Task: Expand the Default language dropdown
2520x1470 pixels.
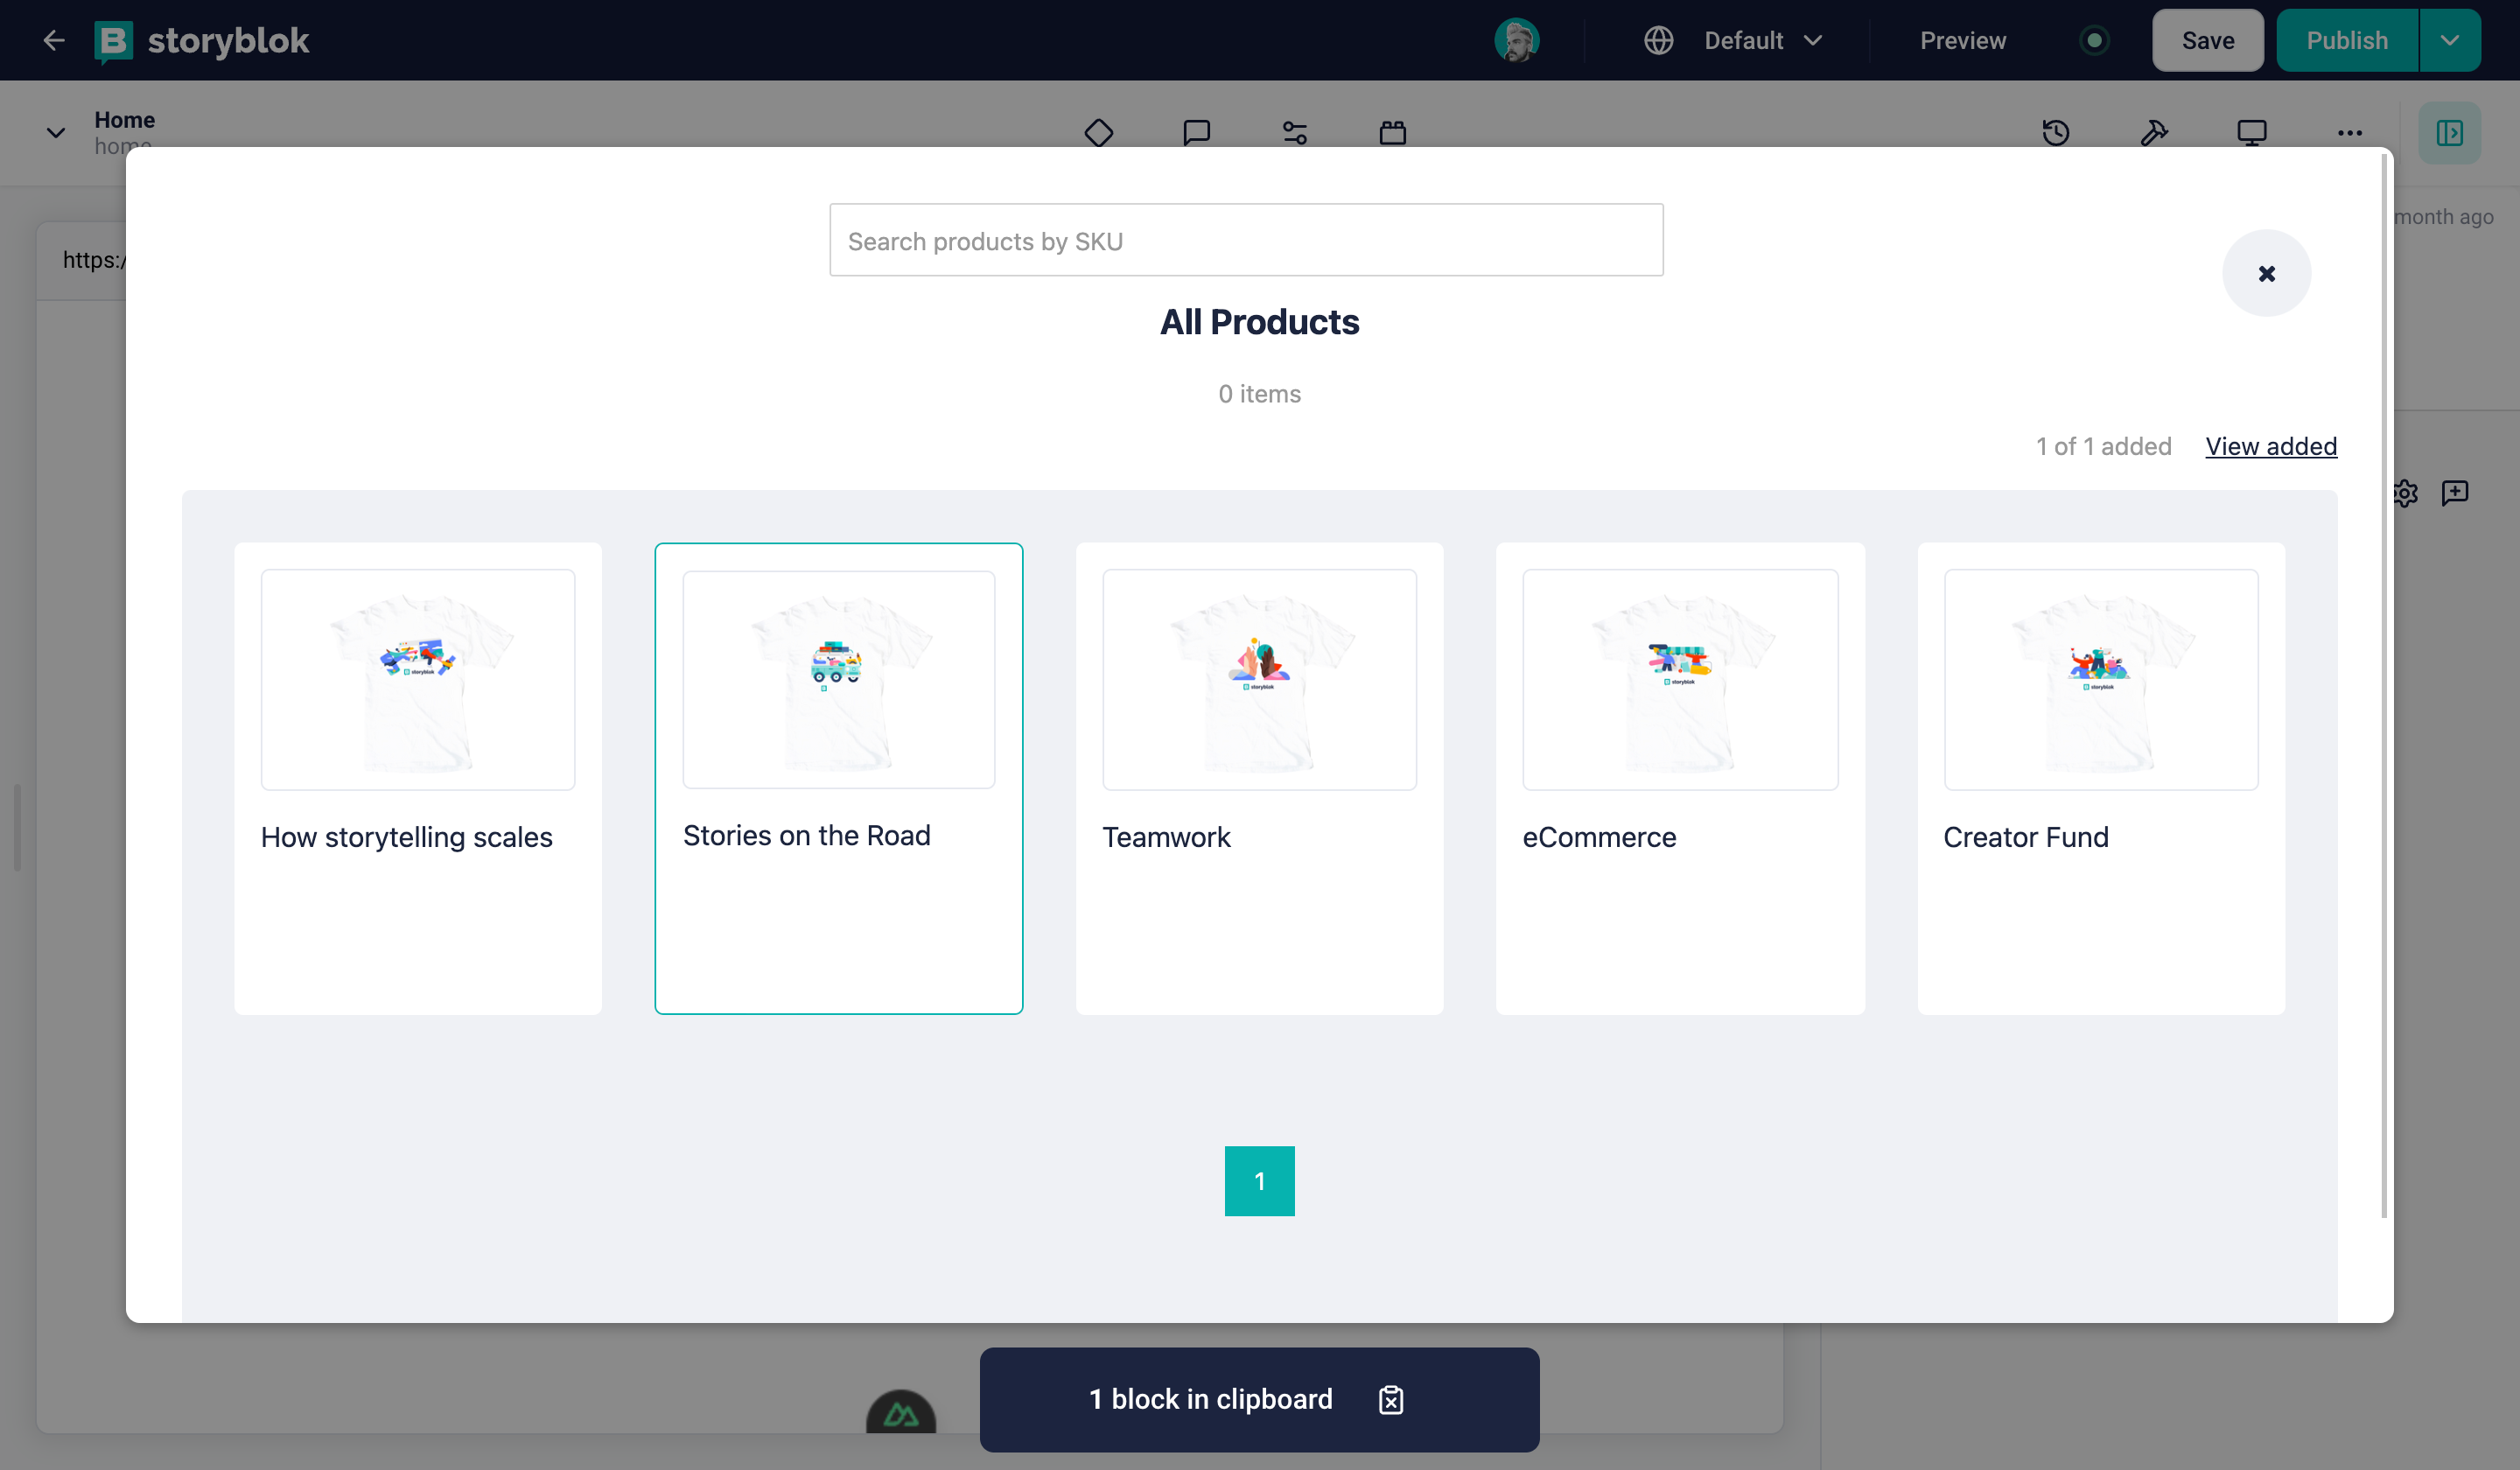Action: click(x=1763, y=40)
